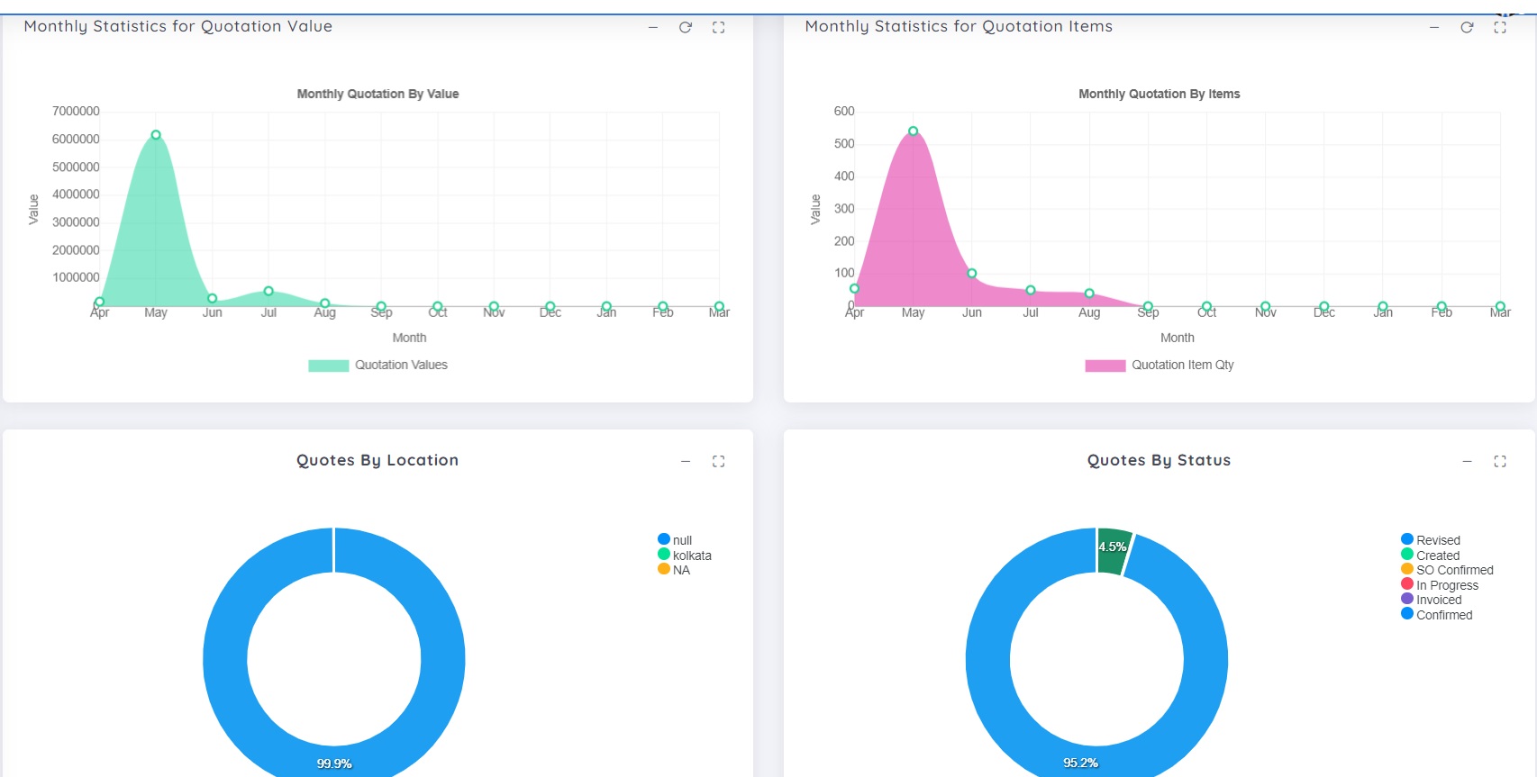The image size is (1537, 777).
Task: Click Quotation Item Qty legend text
Action: [x=1183, y=365]
